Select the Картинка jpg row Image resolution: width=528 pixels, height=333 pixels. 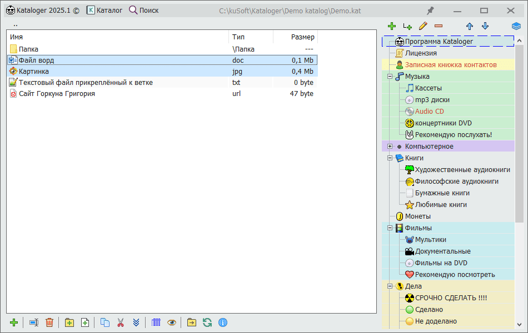tap(162, 71)
